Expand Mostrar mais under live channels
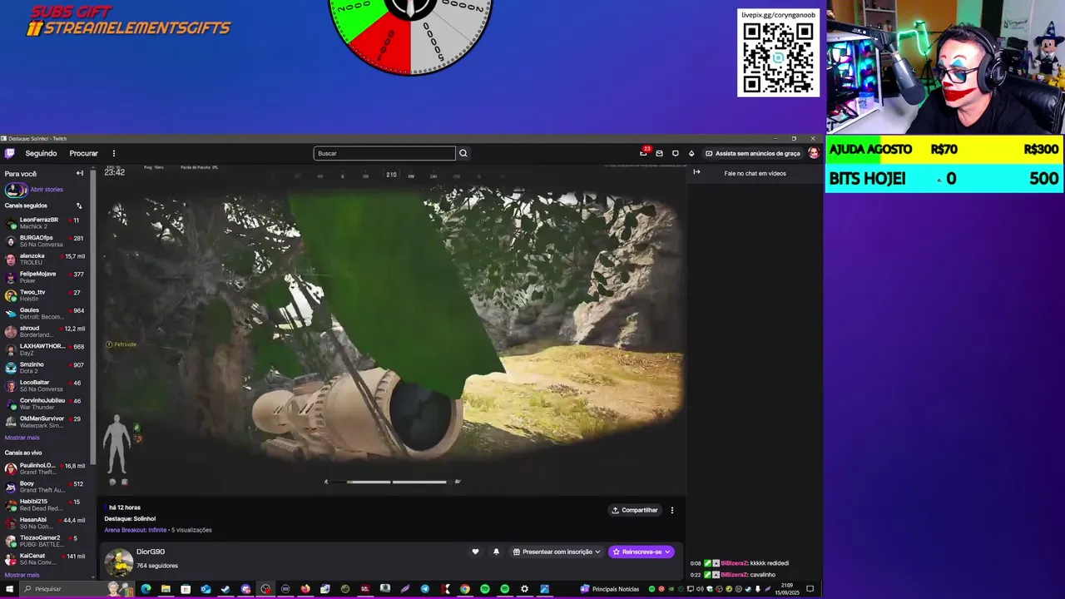Viewport: 1065px width, 599px height. click(22, 575)
